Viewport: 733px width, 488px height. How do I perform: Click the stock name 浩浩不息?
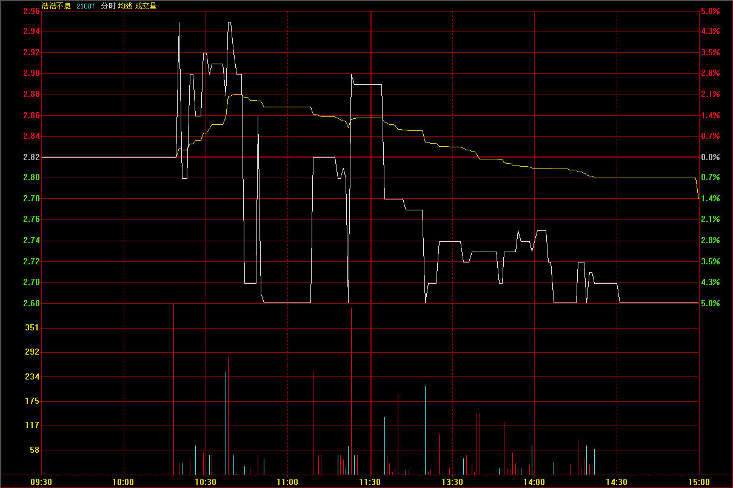coord(56,6)
